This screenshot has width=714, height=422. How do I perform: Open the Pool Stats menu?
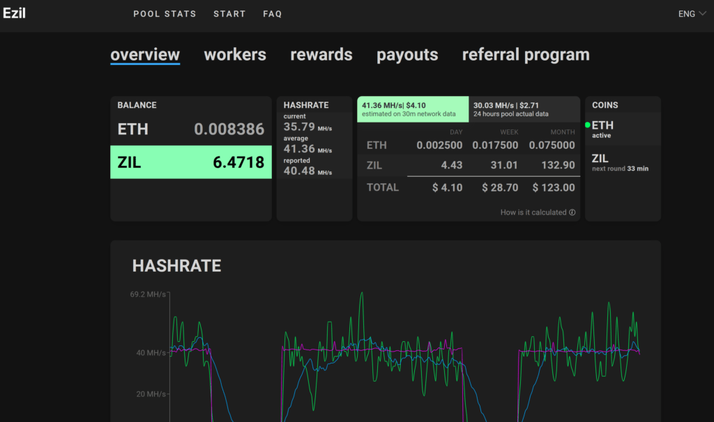pyautogui.click(x=165, y=14)
